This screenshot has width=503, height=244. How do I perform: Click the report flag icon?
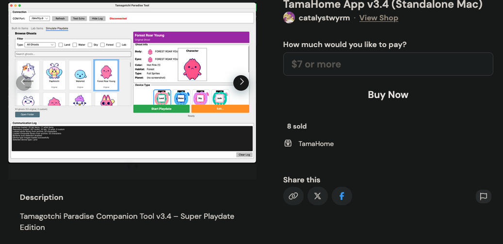pos(483,196)
